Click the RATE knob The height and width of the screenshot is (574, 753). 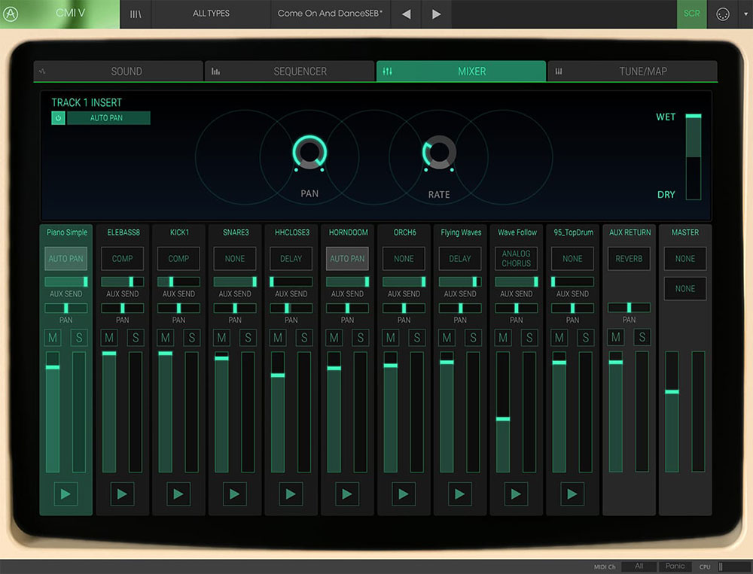[439, 153]
